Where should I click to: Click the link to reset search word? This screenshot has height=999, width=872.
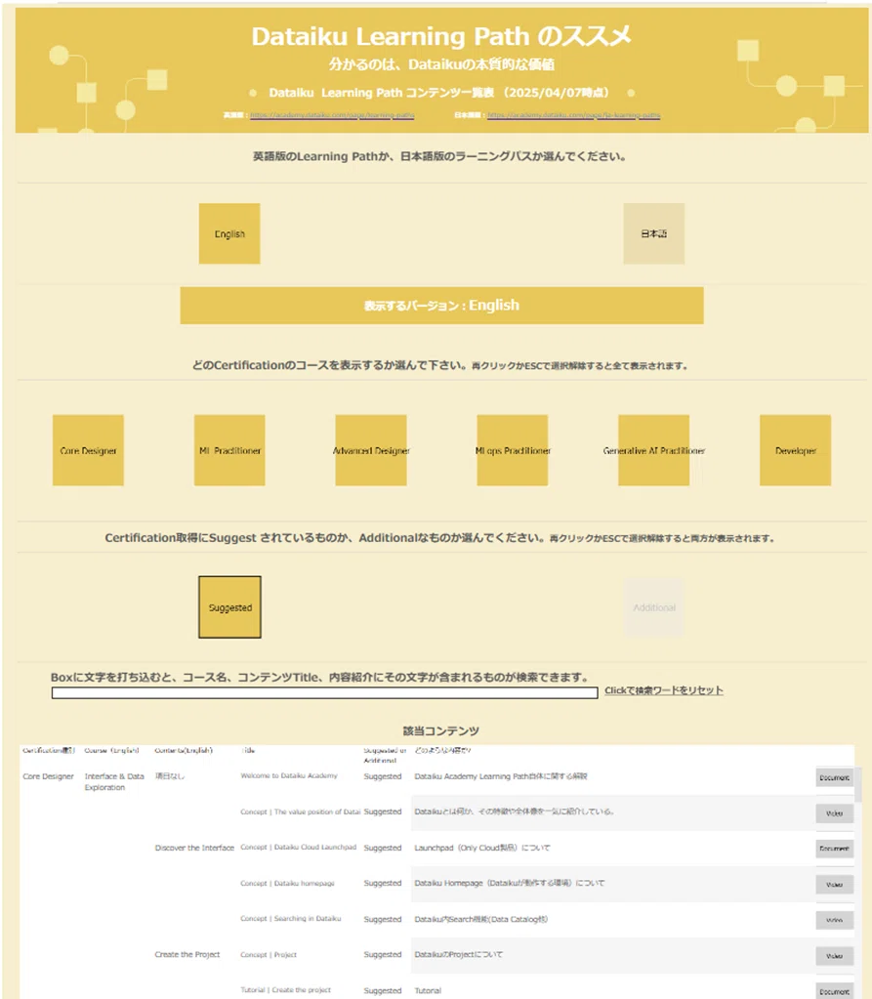(x=664, y=690)
